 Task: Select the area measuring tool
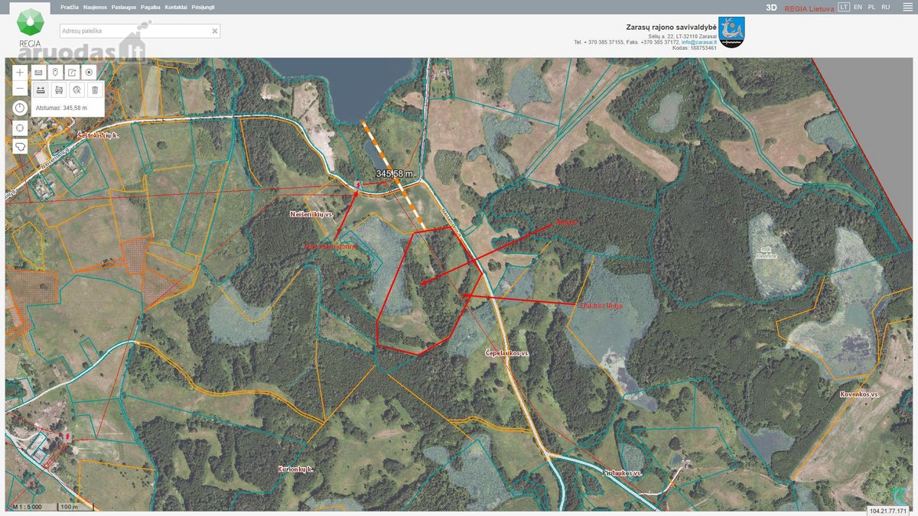click(59, 89)
